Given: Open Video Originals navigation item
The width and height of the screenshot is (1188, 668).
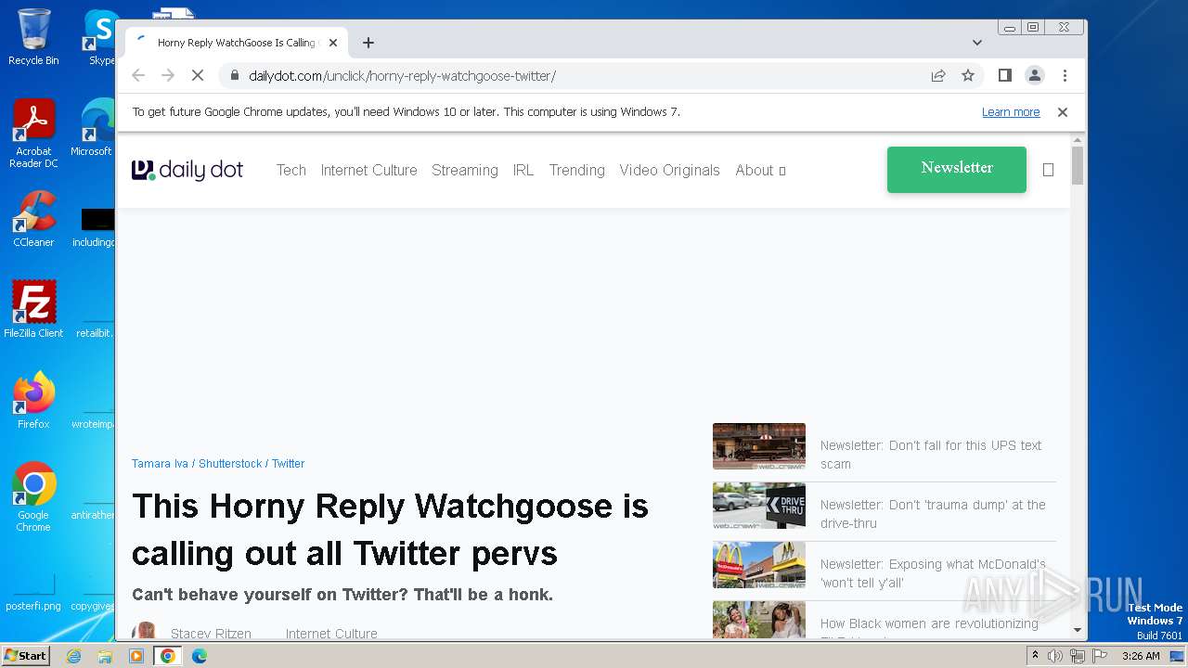Looking at the screenshot, I should click(x=670, y=170).
